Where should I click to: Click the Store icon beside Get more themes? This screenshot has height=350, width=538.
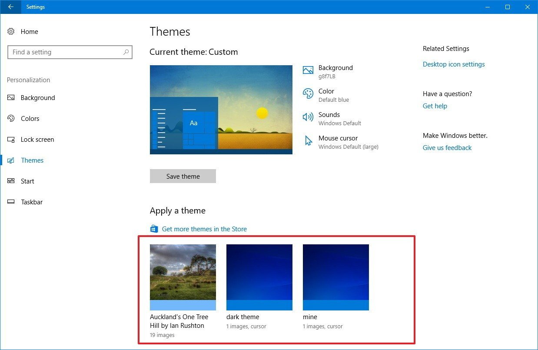(154, 228)
